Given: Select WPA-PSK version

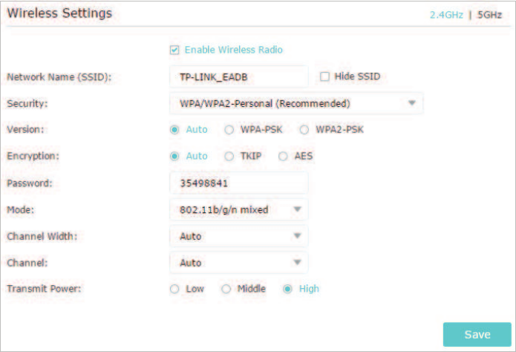Looking at the screenshot, I should 229,130.
